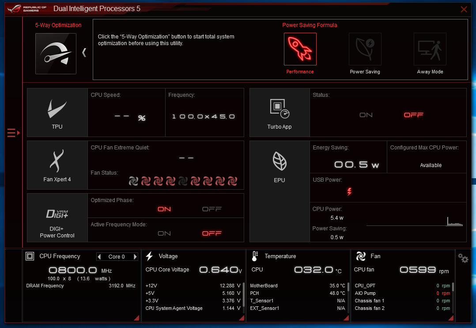Select the Performance rocket mode
The width and height of the screenshot is (476, 328).
pos(300,49)
